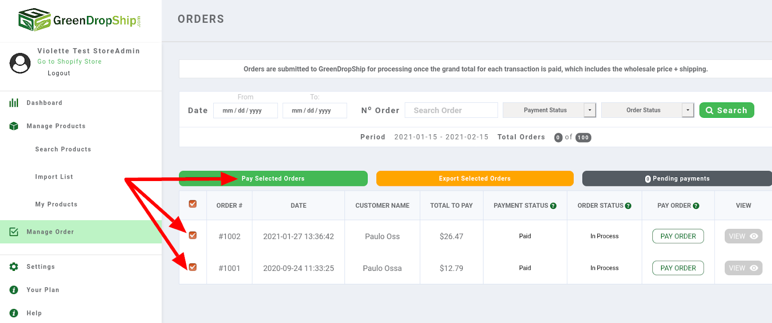Open the Order Status dropdown

[x=648, y=110]
